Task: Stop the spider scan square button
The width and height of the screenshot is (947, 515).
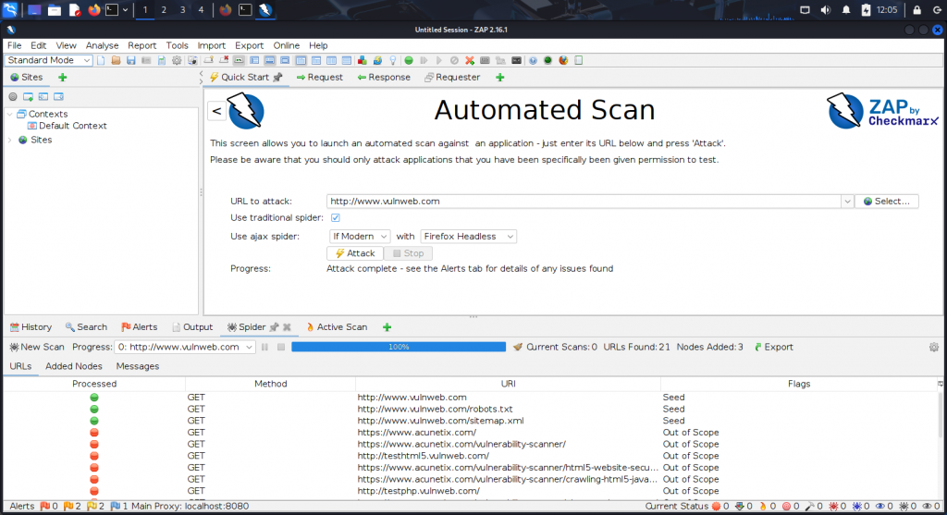Action: [281, 347]
